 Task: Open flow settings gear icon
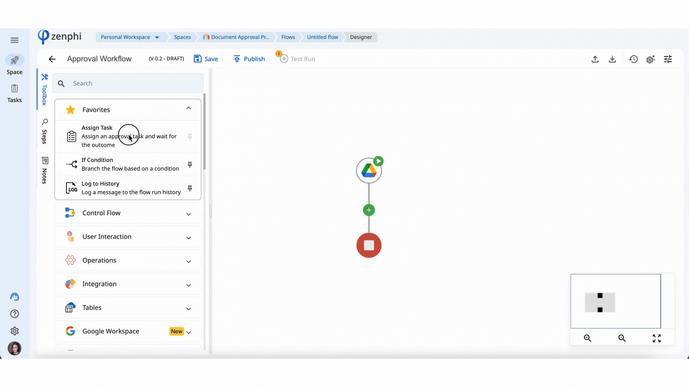click(x=651, y=59)
